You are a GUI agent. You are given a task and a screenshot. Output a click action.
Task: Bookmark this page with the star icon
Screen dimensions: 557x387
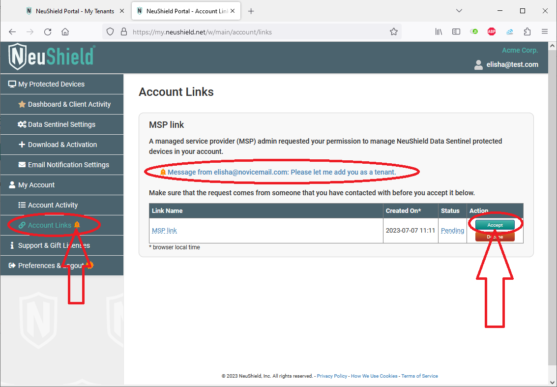pos(394,32)
